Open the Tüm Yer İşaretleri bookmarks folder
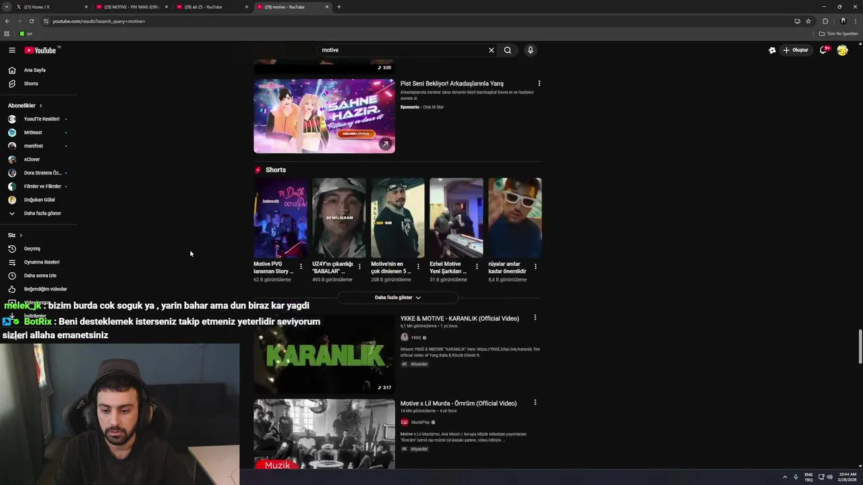Viewport: 863px width, 485px height. click(x=838, y=34)
